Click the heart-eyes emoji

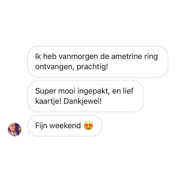pos(88,125)
